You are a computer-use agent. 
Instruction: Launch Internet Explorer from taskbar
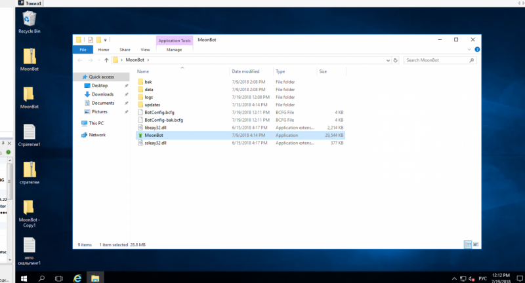pos(77,278)
